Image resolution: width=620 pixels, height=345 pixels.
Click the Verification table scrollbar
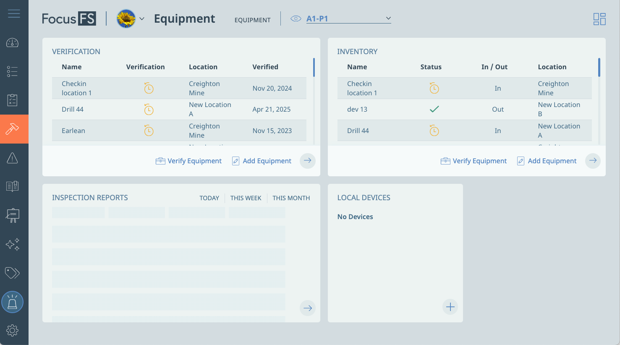click(x=314, y=68)
